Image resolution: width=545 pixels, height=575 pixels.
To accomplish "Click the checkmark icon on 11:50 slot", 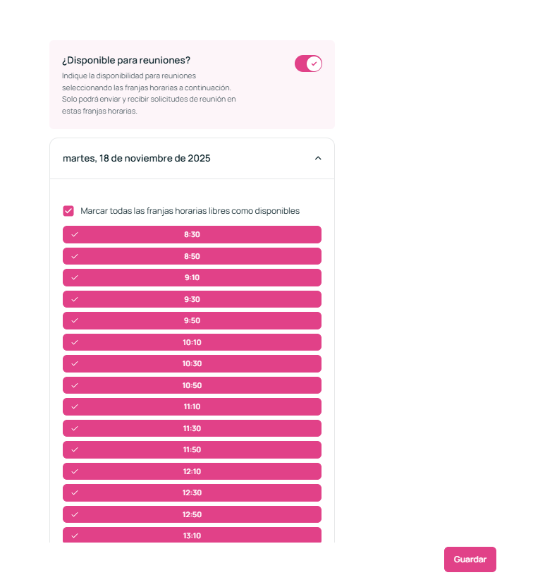I will click(75, 450).
